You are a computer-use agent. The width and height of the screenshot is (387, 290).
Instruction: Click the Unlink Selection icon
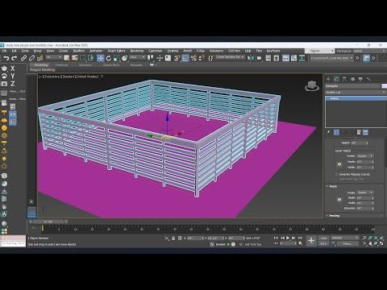31,58
